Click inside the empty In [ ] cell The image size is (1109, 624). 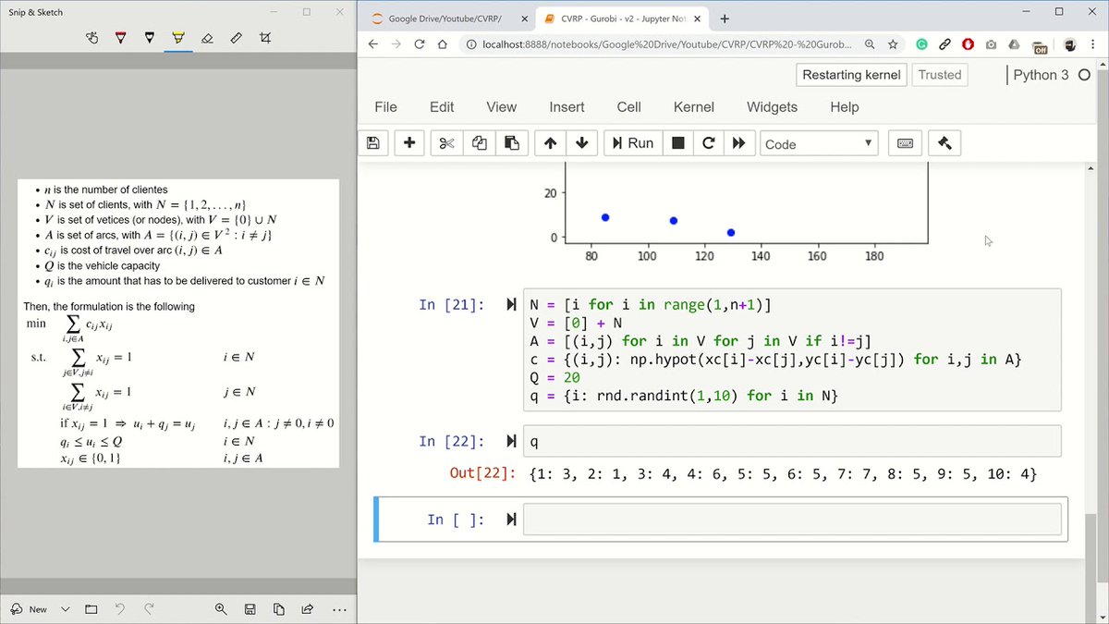pos(792,520)
